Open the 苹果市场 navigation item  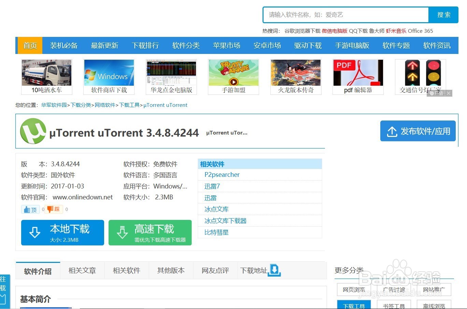click(227, 45)
